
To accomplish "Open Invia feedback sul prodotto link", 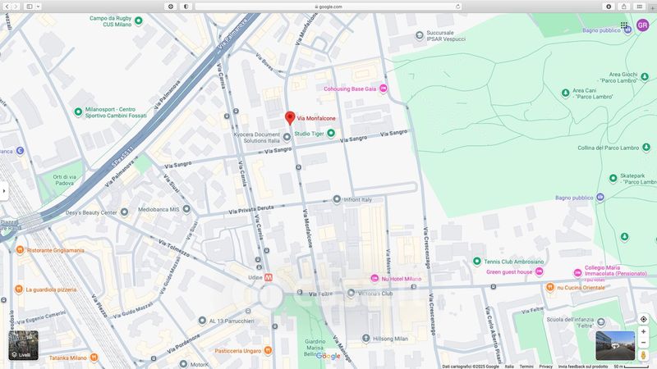I will click(583, 366).
